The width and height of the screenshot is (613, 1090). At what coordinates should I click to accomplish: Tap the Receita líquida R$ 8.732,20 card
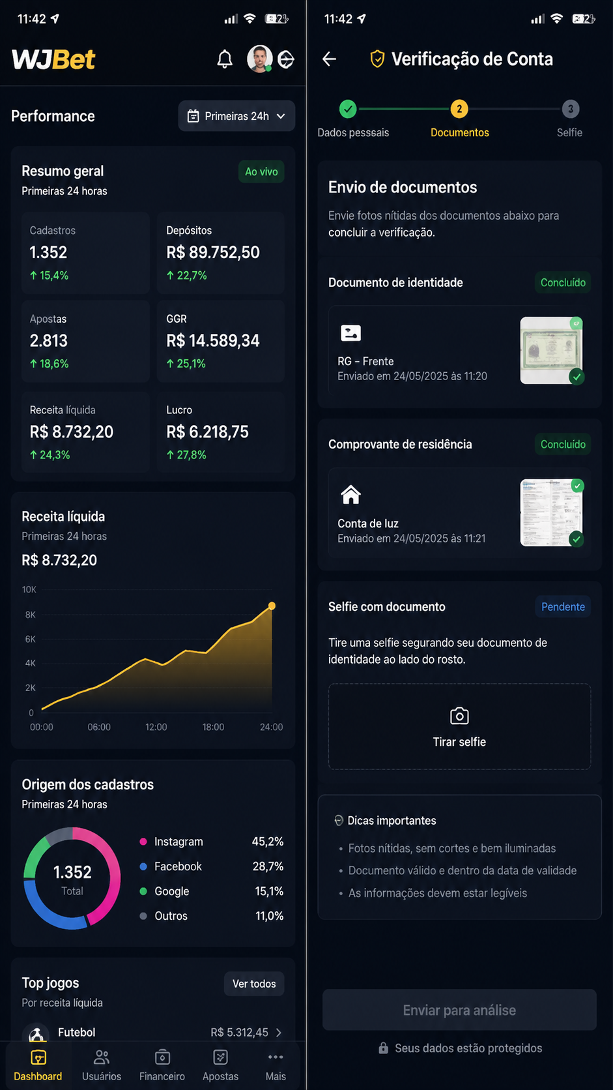point(85,432)
